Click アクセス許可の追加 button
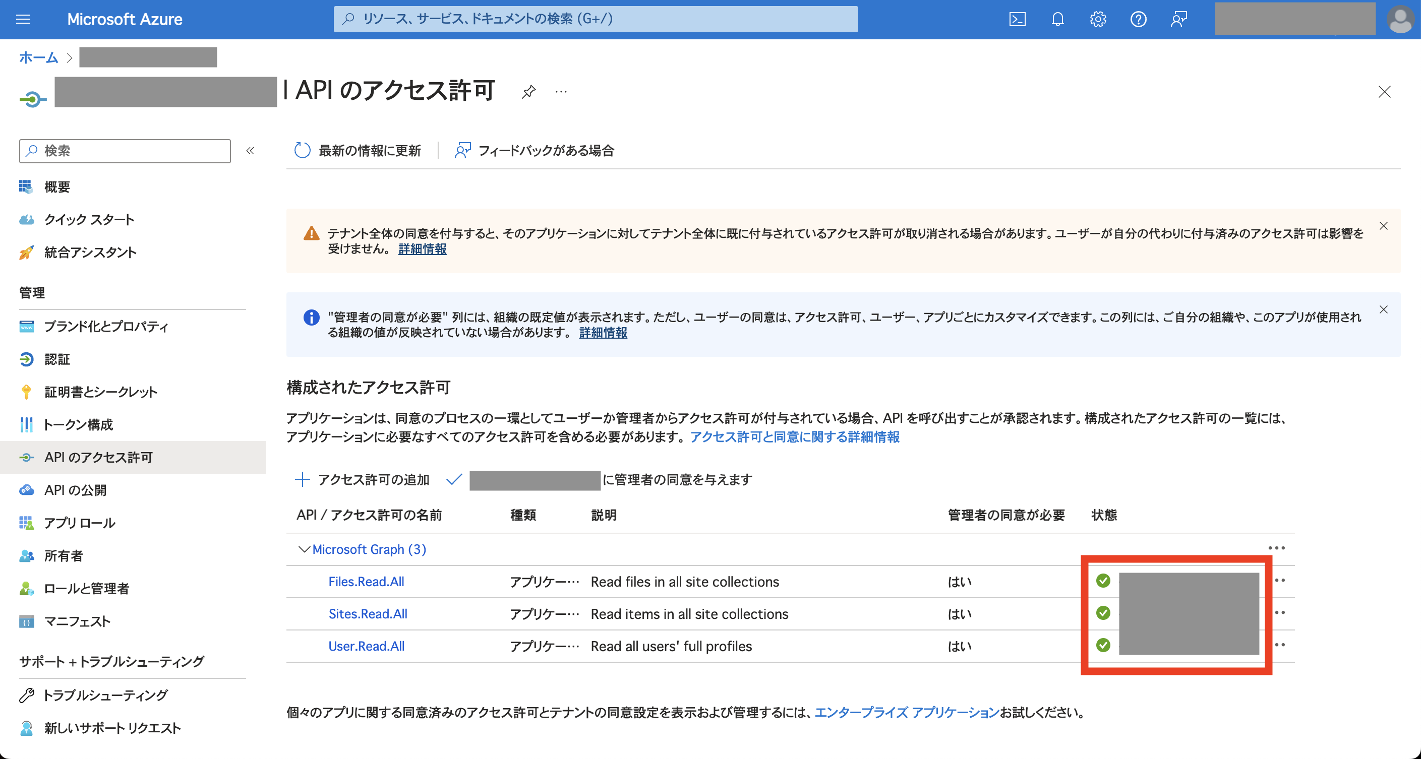The image size is (1421, 759). pyautogui.click(x=362, y=480)
